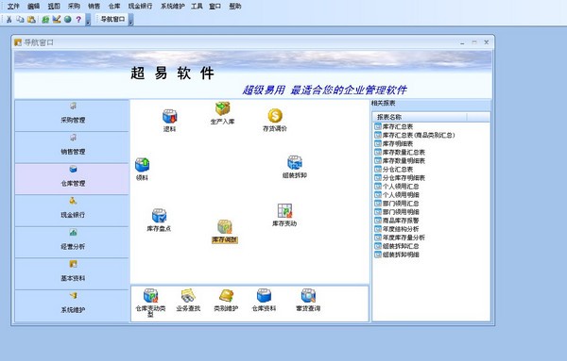Select 仓库管理 in the left sidebar
The image size is (567, 361).
pos(72,179)
